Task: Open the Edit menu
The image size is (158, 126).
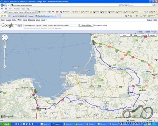Action: coord(6,9)
